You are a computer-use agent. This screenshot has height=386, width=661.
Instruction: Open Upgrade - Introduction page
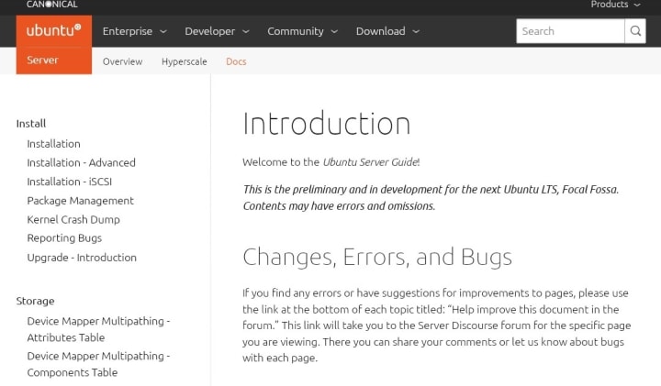pyautogui.click(x=82, y=258)
